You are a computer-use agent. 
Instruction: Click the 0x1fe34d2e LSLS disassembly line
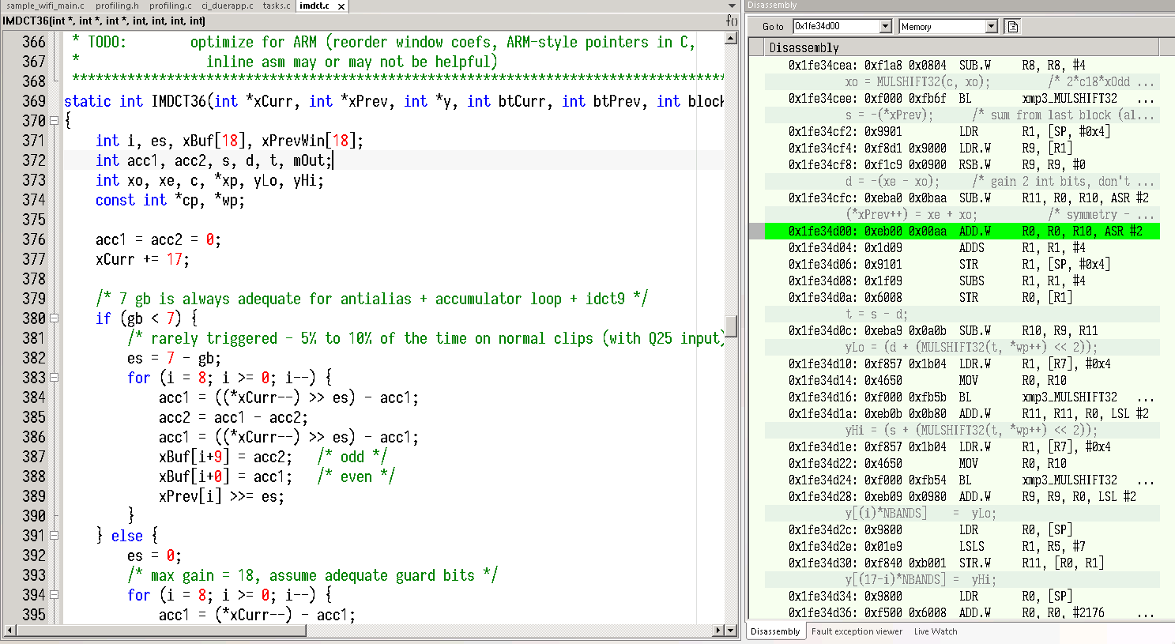[962, 546]
